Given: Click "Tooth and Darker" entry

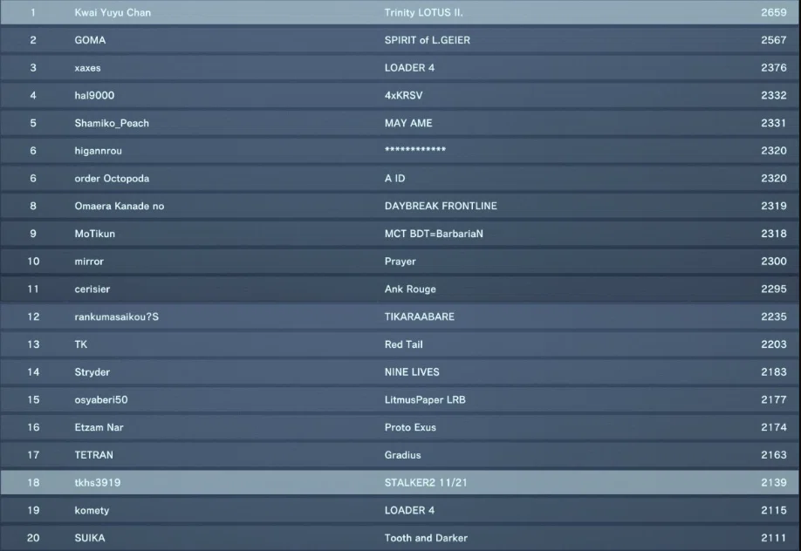Looking at the screenshot, I should pos(426,538).
